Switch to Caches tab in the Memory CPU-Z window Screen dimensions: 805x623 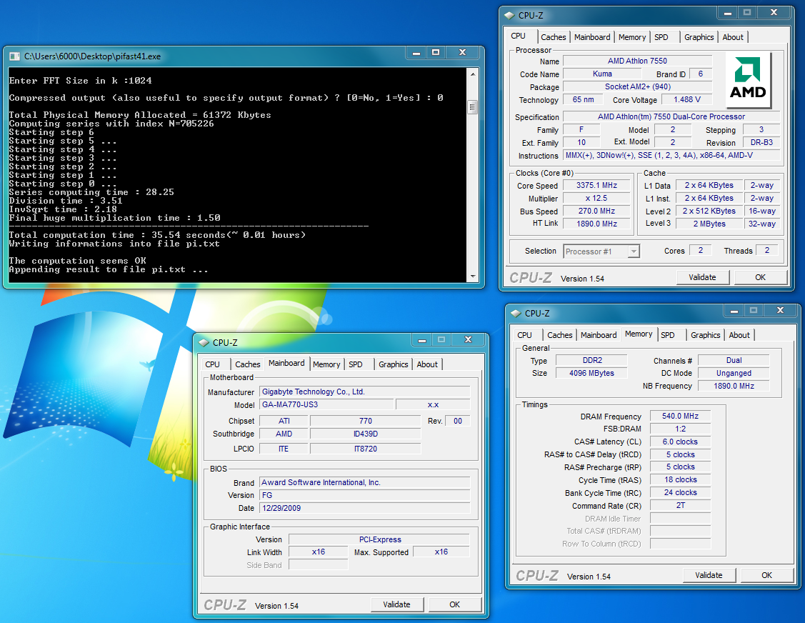(x=559, y=335)
